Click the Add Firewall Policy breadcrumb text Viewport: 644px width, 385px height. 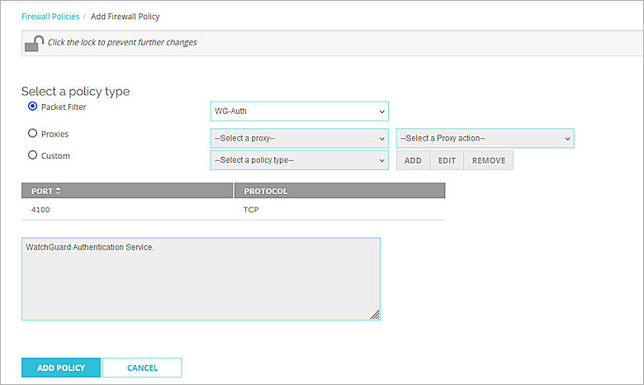[125, 17]
